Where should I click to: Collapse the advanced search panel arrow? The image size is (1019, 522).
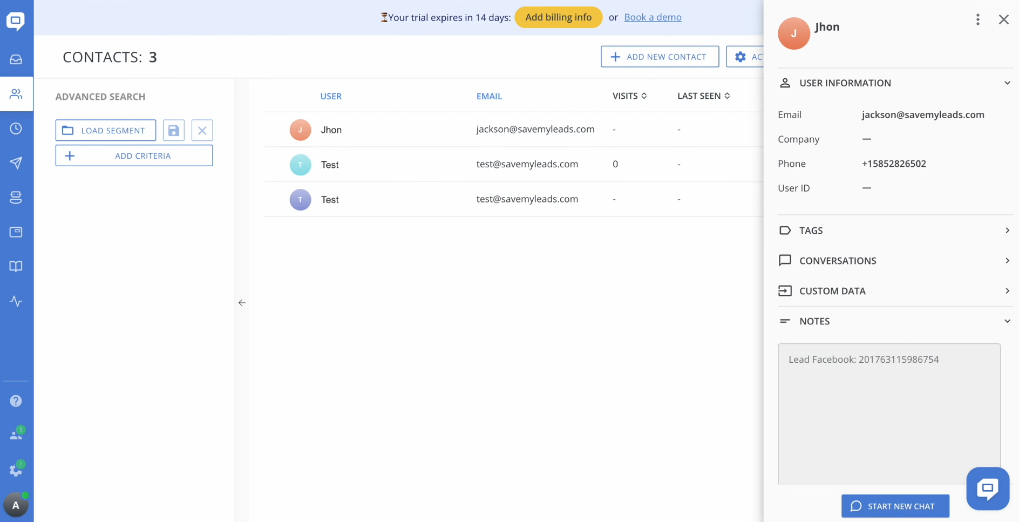pos(242,303)
